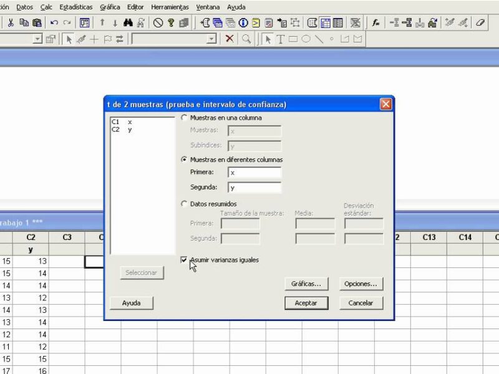Click the Help question mark icon
499x374 pixels.
(x=170, y=22)
